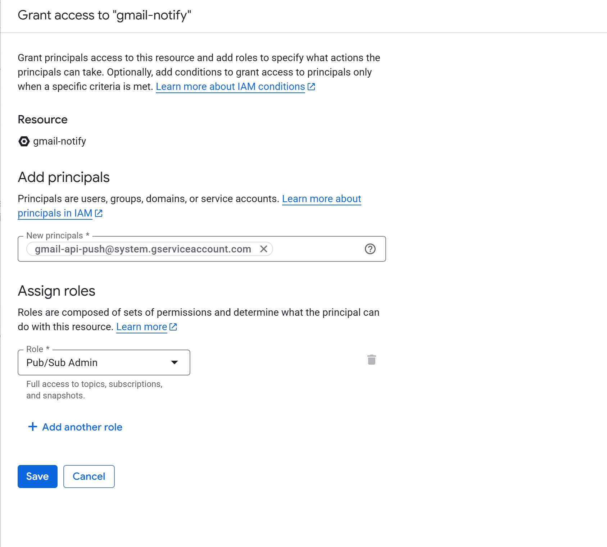Click the plus icon beside Add another role
The image size is (607, 547).
[x=33, y=427]
